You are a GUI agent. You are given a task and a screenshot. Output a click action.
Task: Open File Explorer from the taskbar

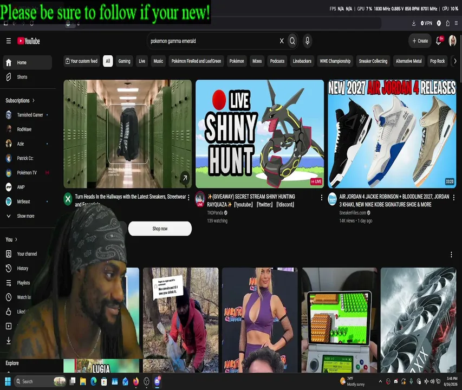click(x=83, y=381)
